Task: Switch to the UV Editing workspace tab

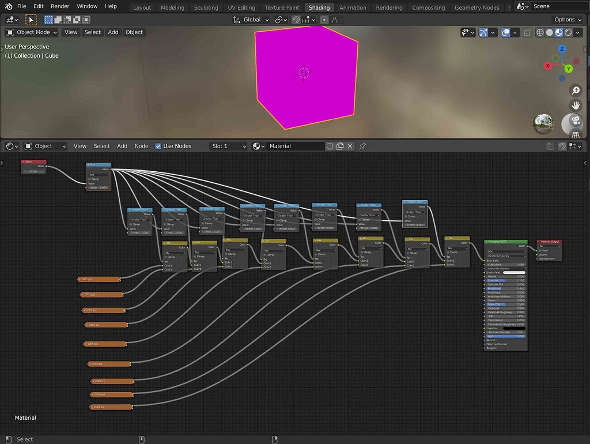Action: pos(241,7)
